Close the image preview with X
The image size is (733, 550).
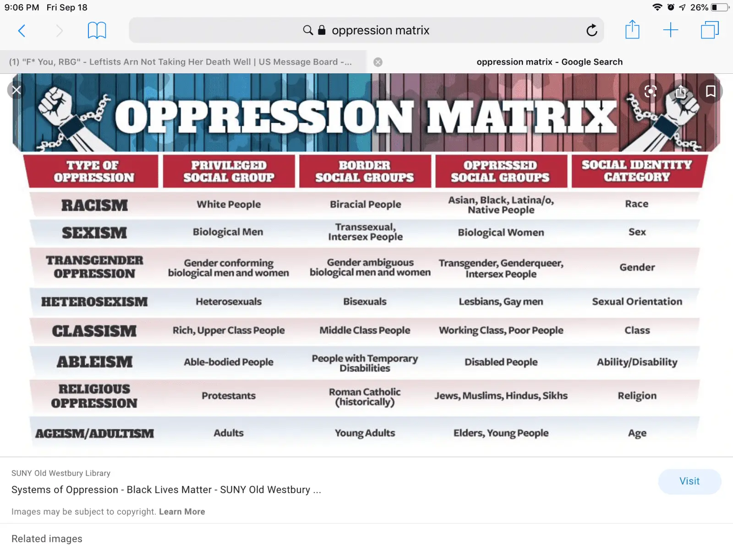click(x=16, y=90)
